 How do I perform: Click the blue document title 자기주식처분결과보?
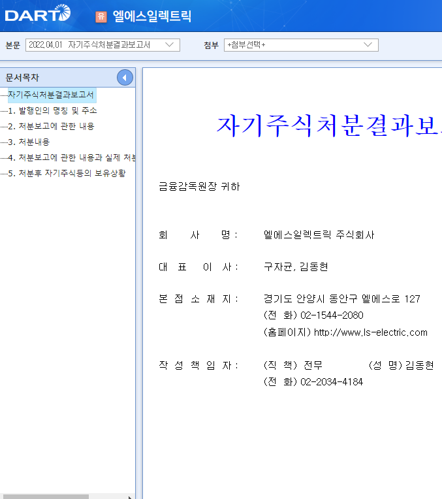(329, 125)
